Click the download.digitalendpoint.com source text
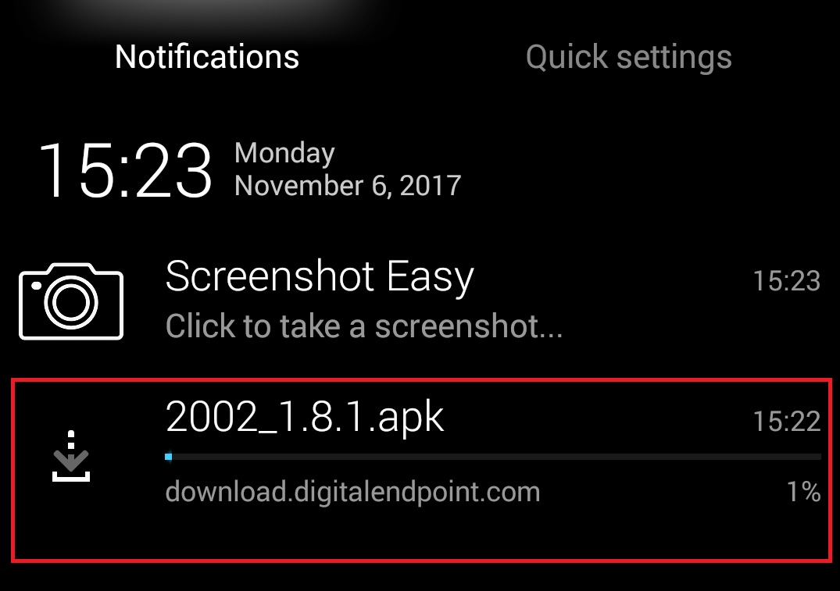Image resolution: width=840 pixels, height=591 pixels. point(352,491)
